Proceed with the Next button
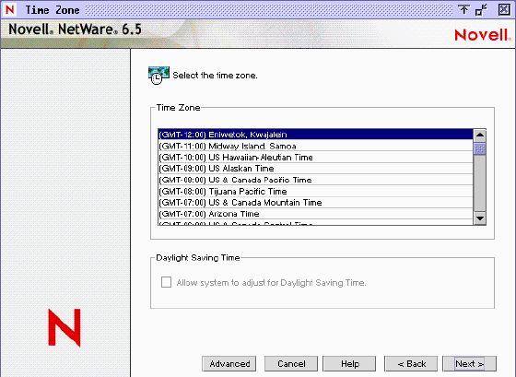This screenshot has width=516, height=377. pyautogui.click(x=469, y=364)
